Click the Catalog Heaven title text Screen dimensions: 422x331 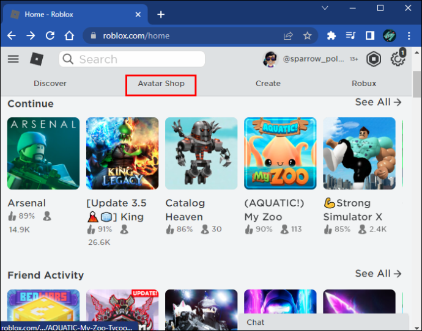(x=185, y=210)
